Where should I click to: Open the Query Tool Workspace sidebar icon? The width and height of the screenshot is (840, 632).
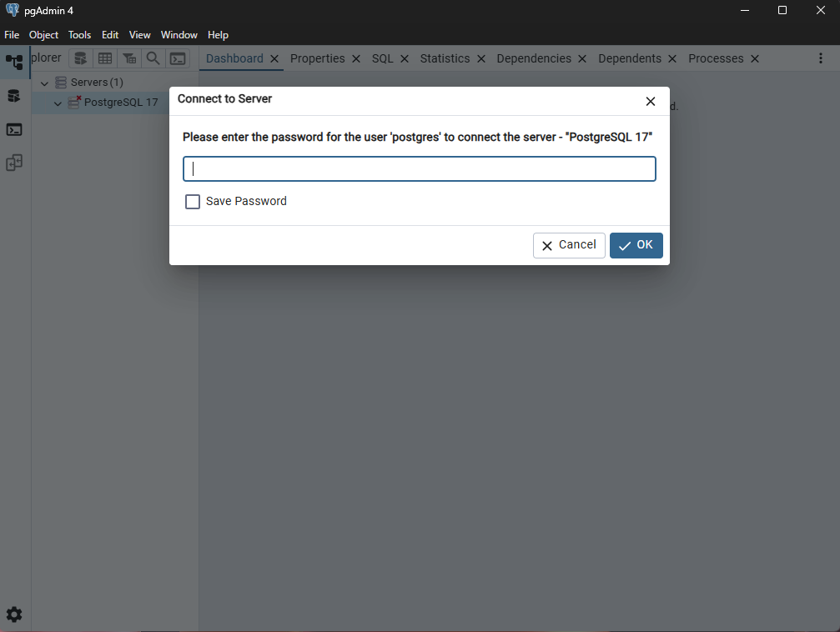(x=14, y=96)
